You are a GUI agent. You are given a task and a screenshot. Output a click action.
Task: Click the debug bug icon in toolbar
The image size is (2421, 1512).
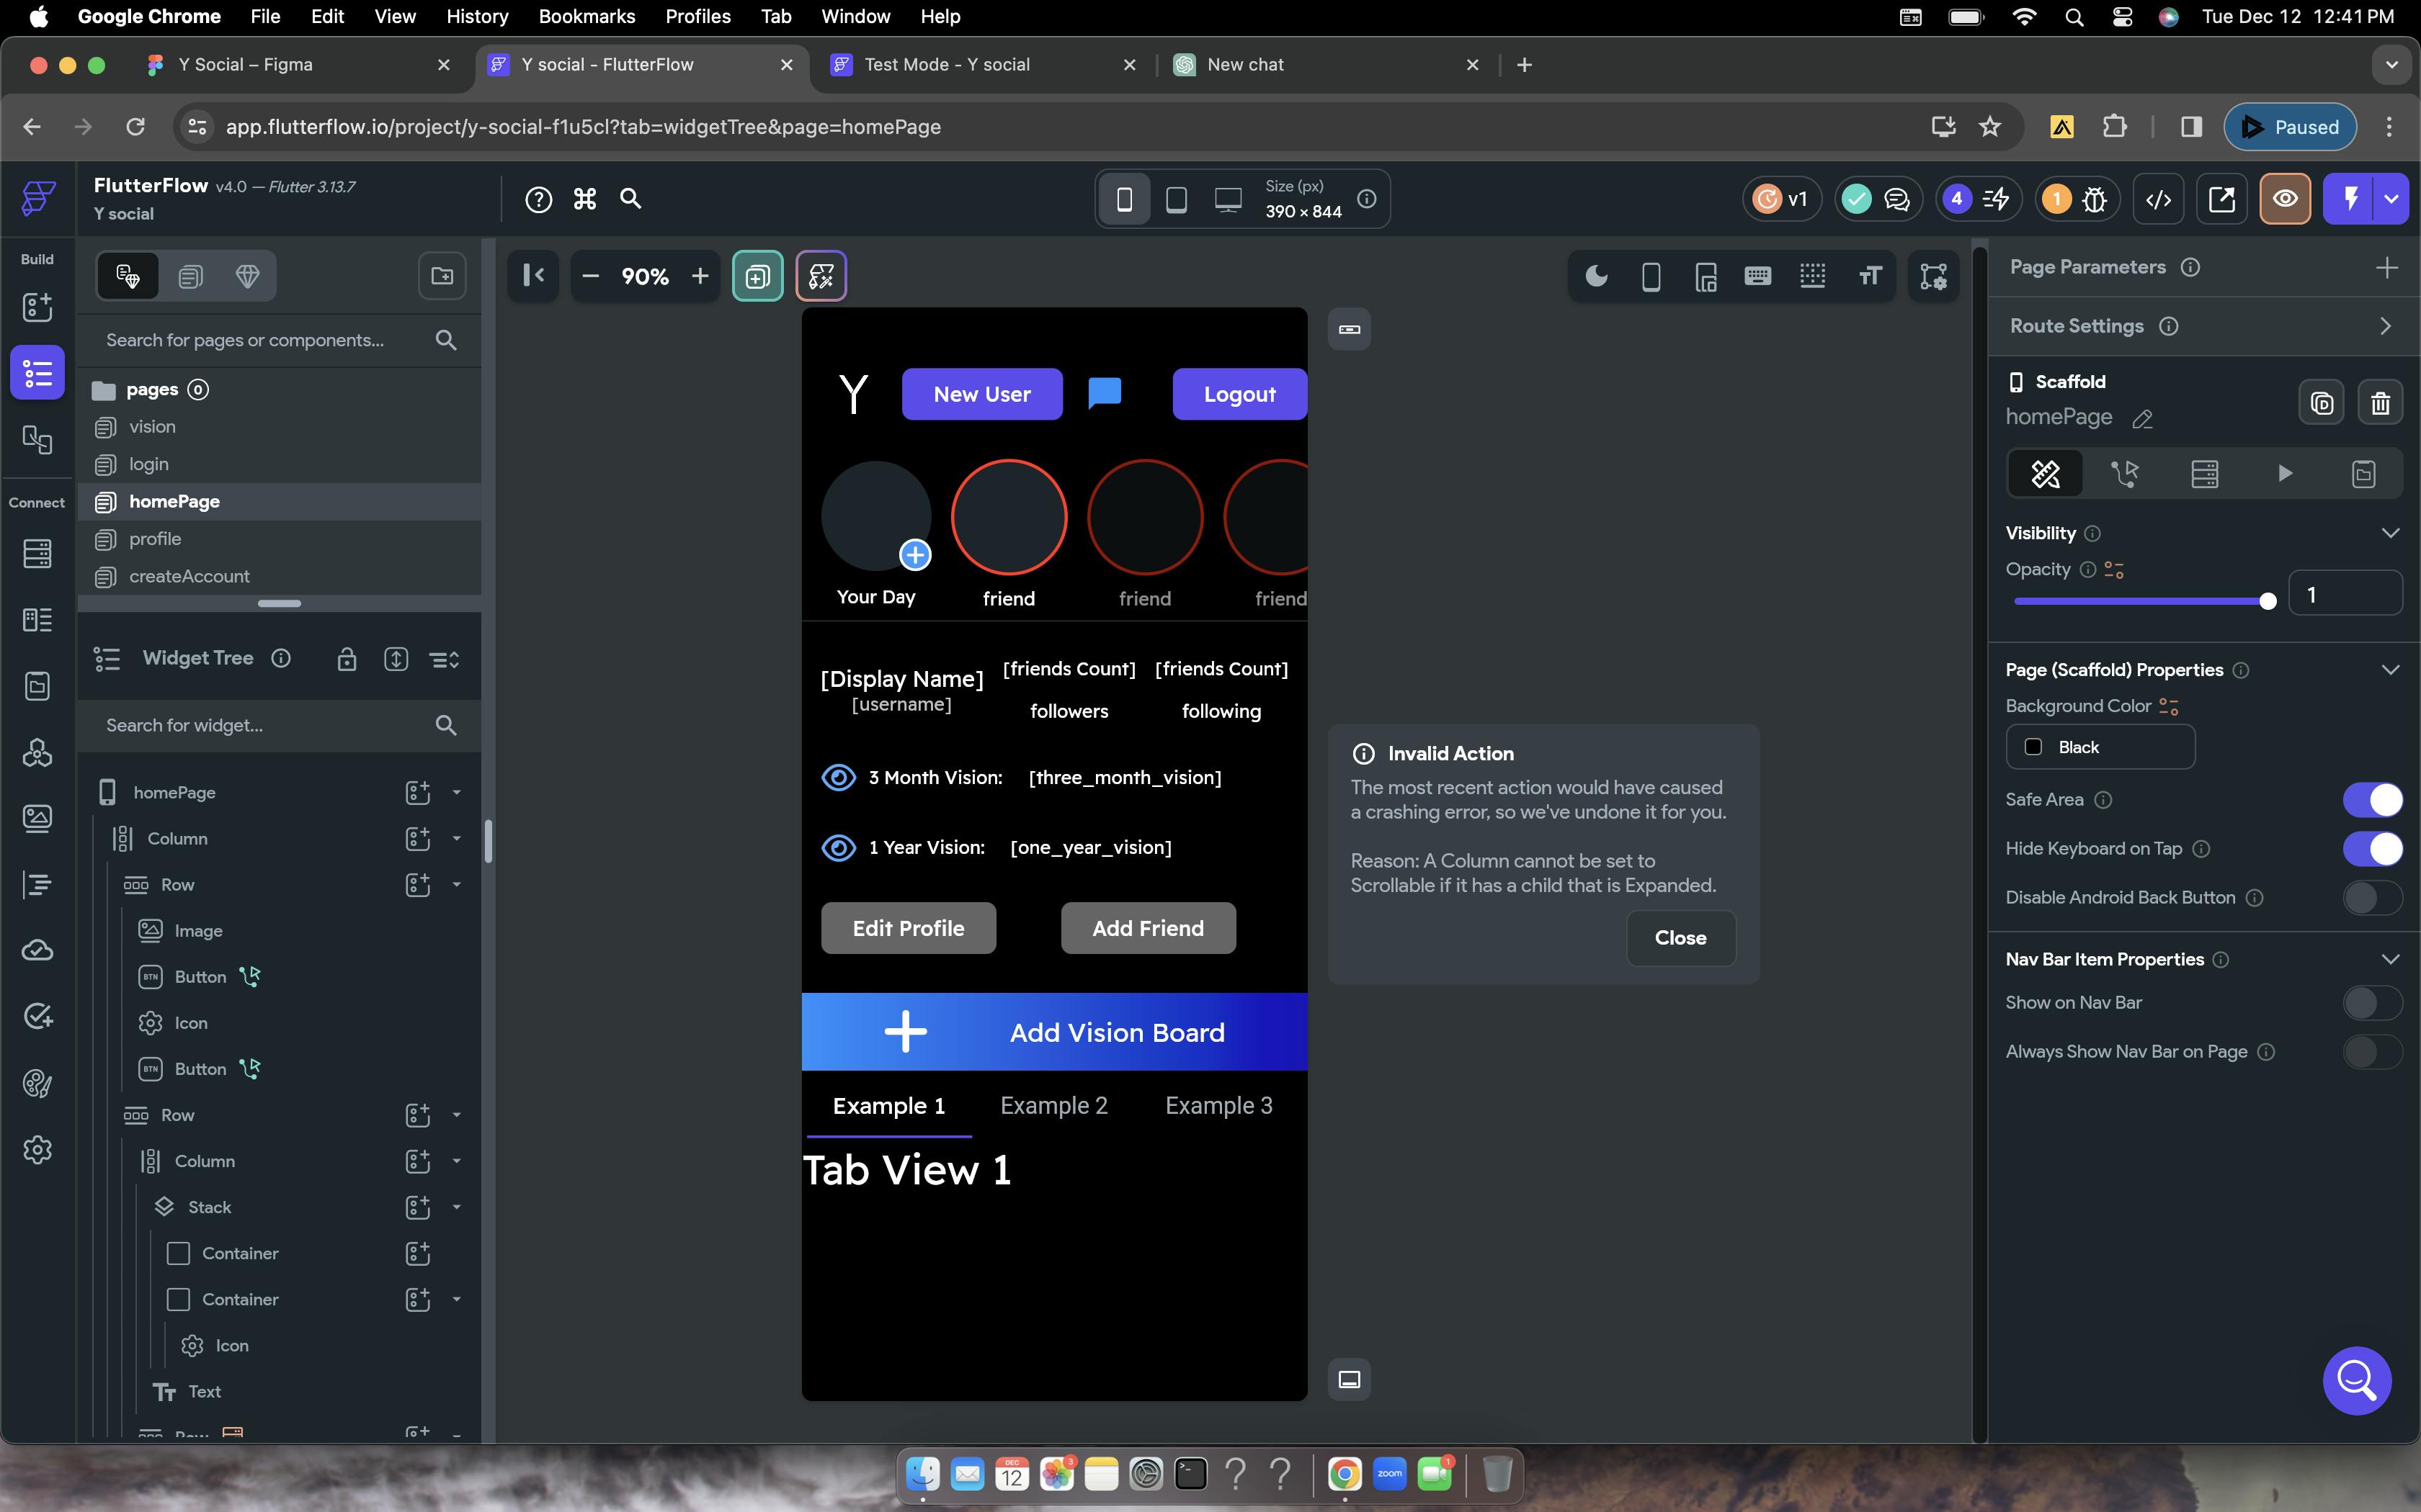pos(2094,199)
